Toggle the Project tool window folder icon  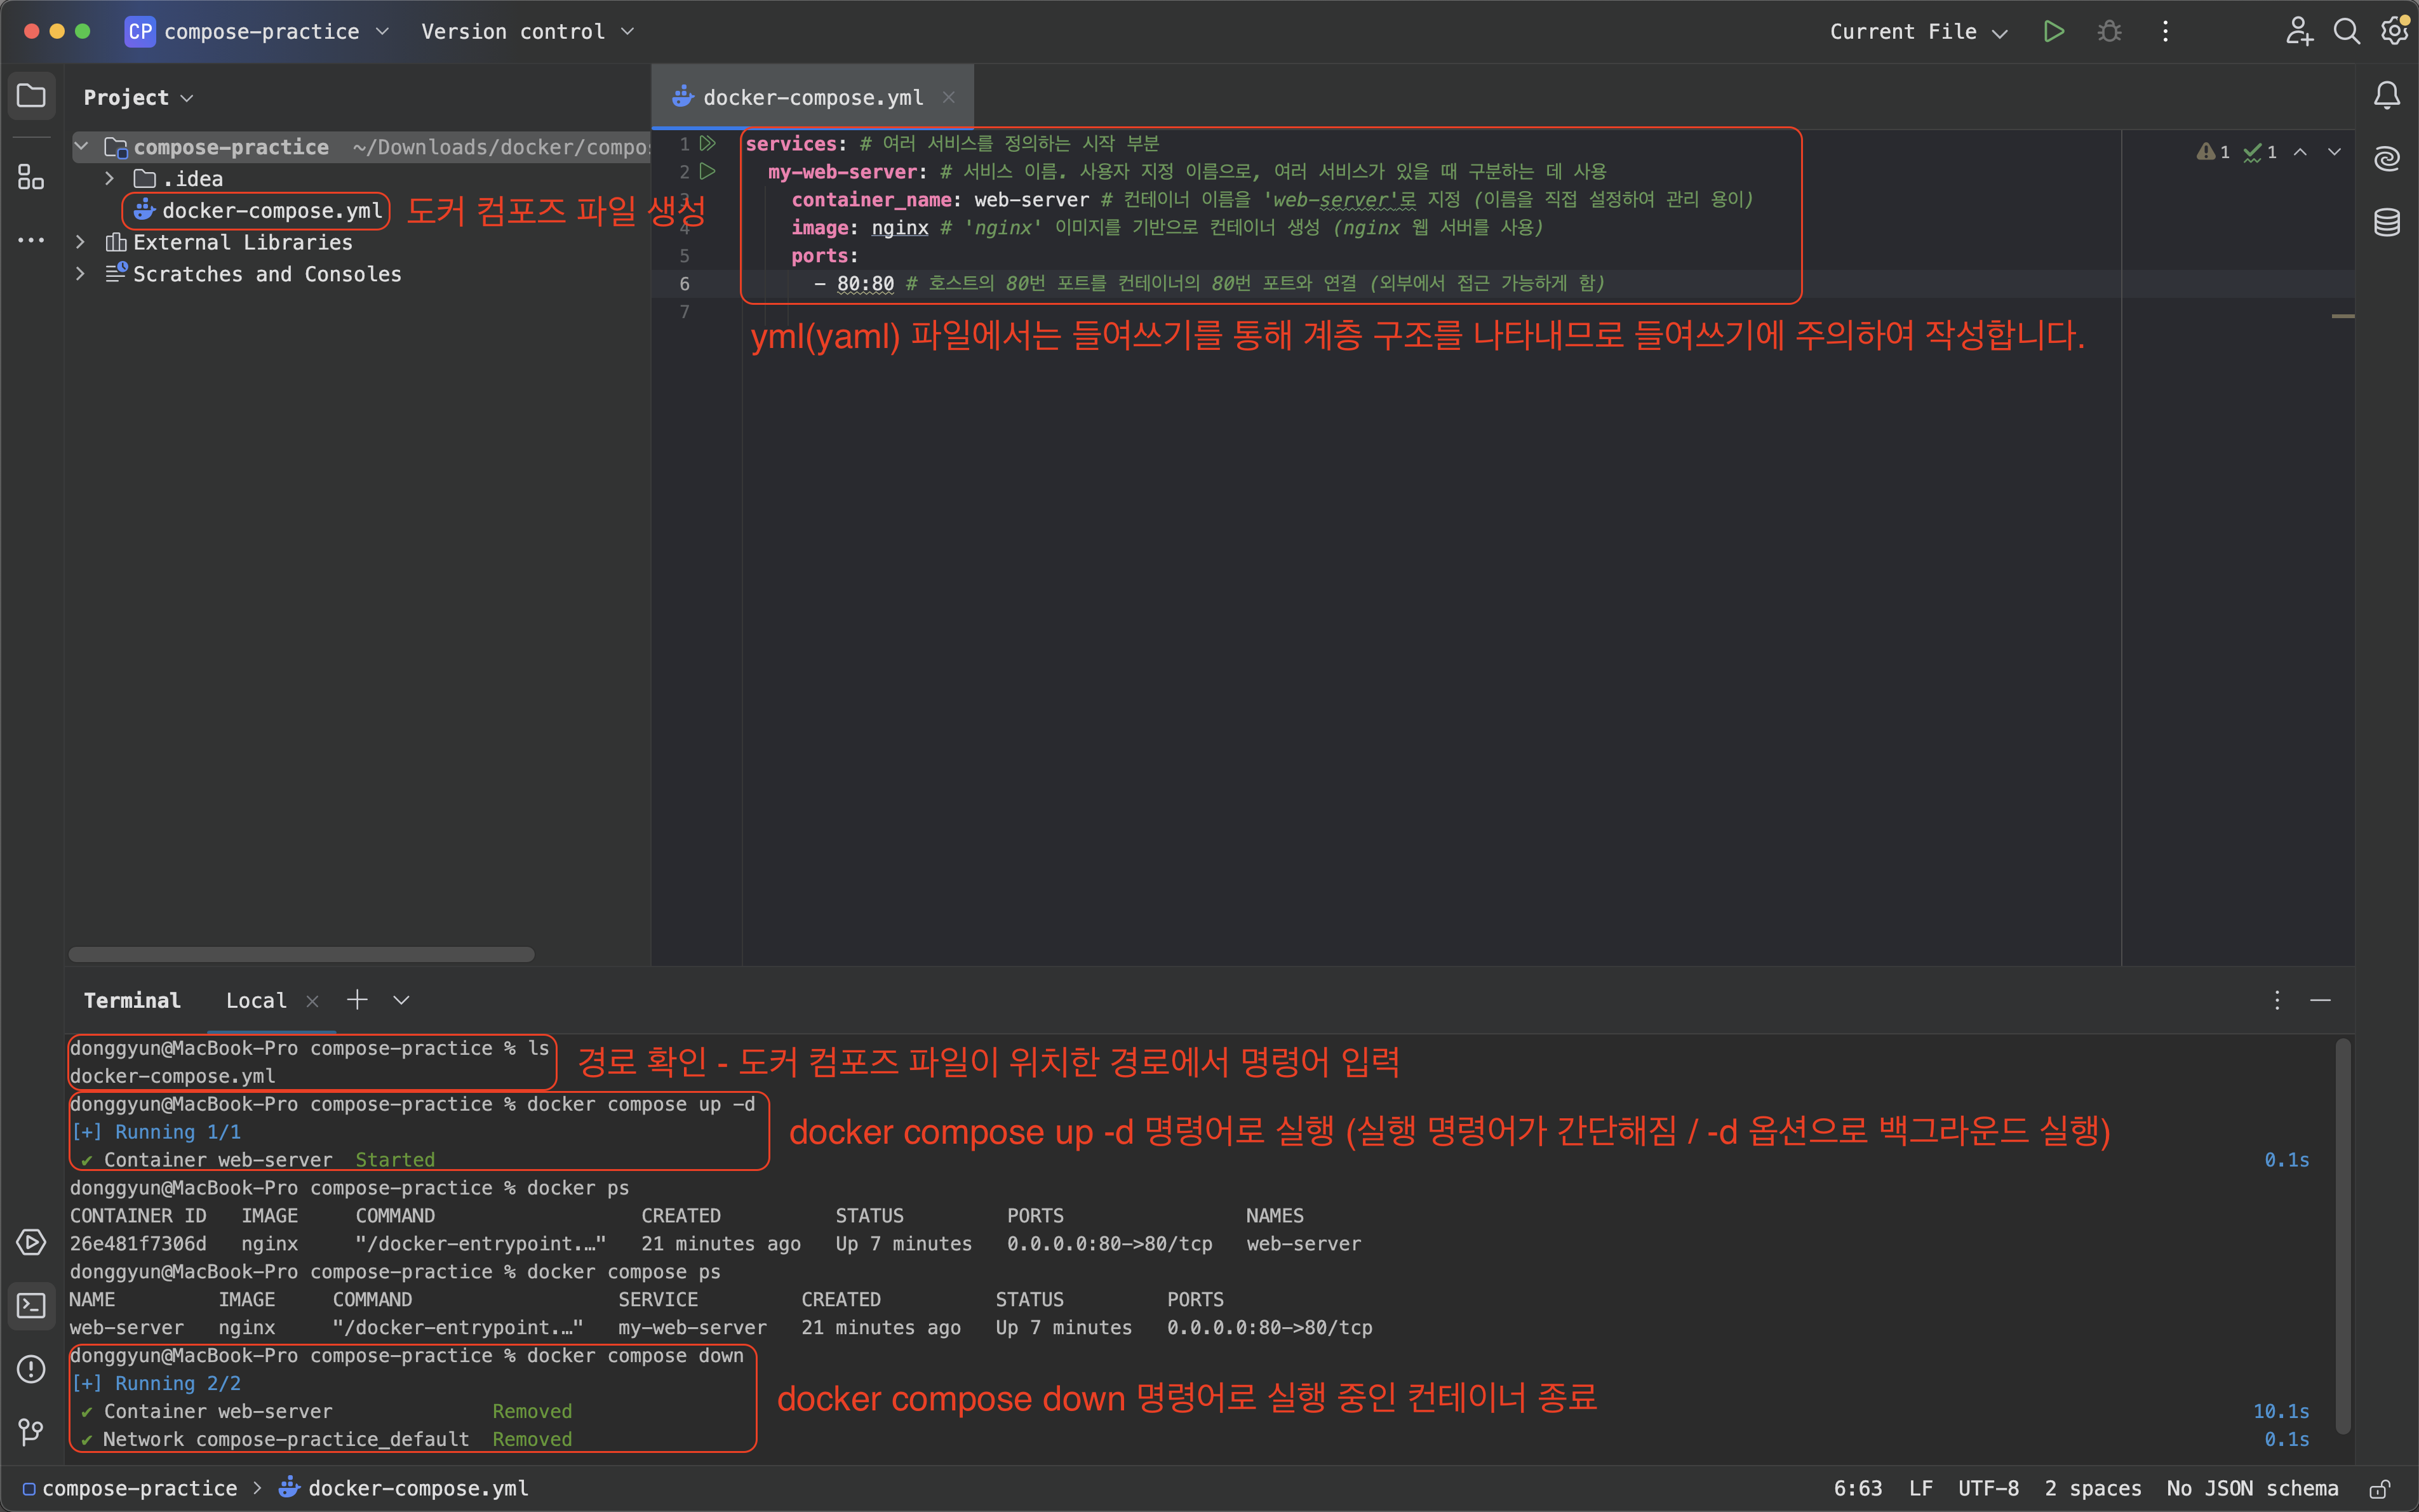pos(31,96)
